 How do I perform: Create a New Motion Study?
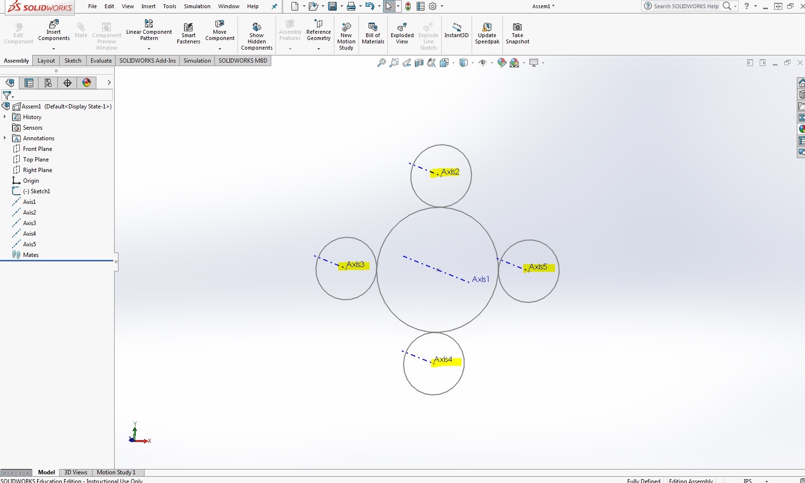tap(346, 36)
